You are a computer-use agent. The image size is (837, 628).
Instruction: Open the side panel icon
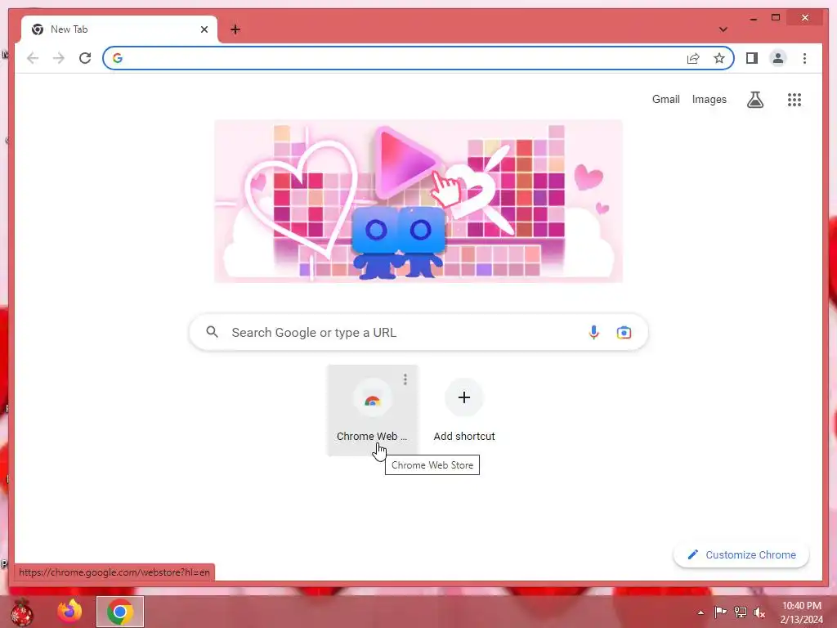click(x=752, y=58)
